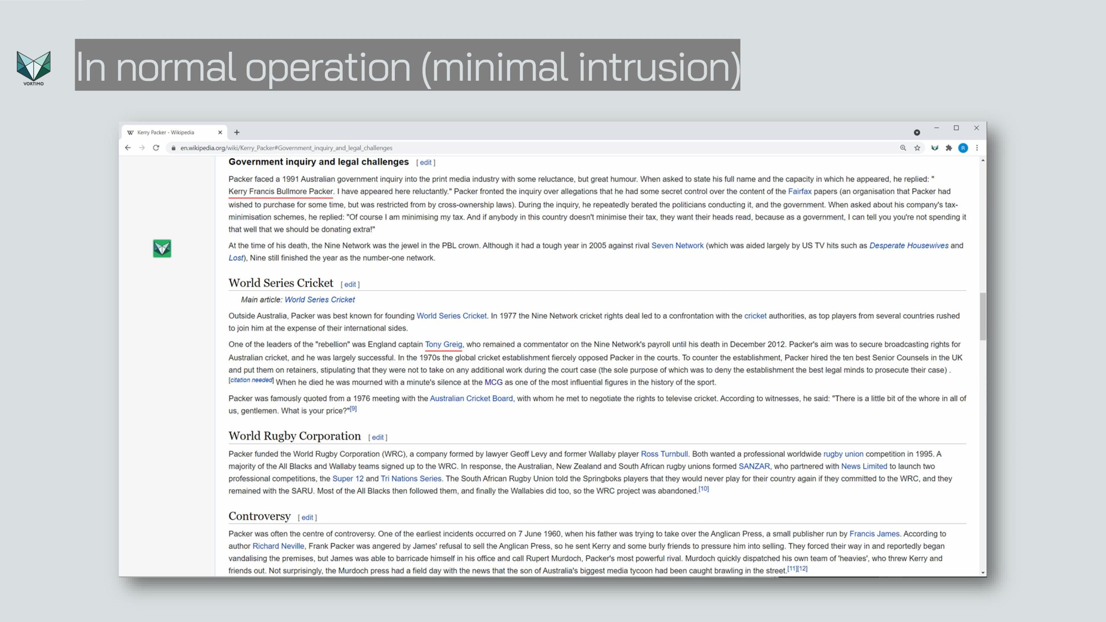The height and width of the screenshot is (622, 1106).
Task: Open the Ross Turnbull link
Action: point(664,454)
